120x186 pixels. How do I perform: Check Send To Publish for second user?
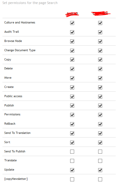(x=100, y=151)
